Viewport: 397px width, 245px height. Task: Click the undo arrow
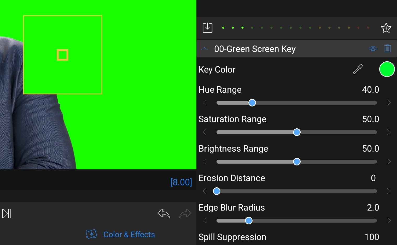pos(164,213)
